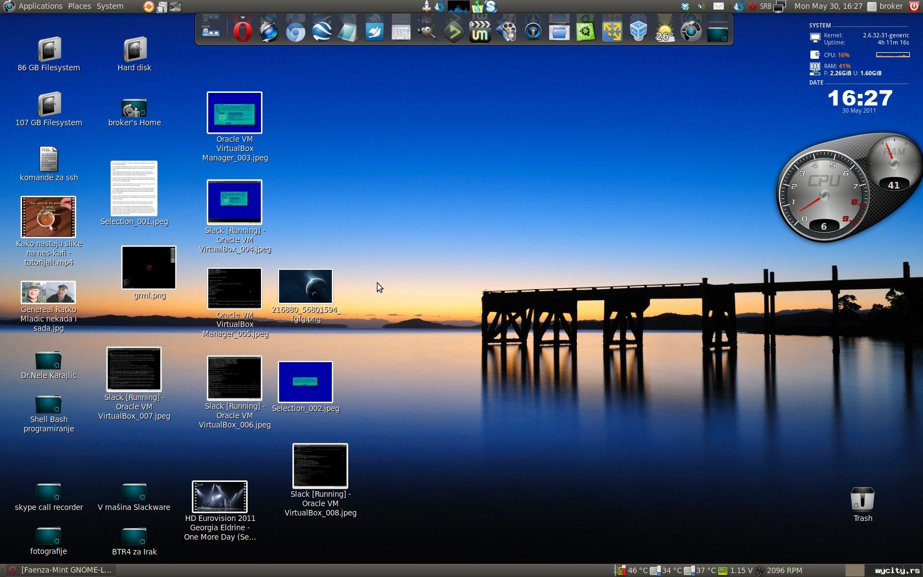
Task: Open GIMP from the dock
Action: [x=427, y=31]
